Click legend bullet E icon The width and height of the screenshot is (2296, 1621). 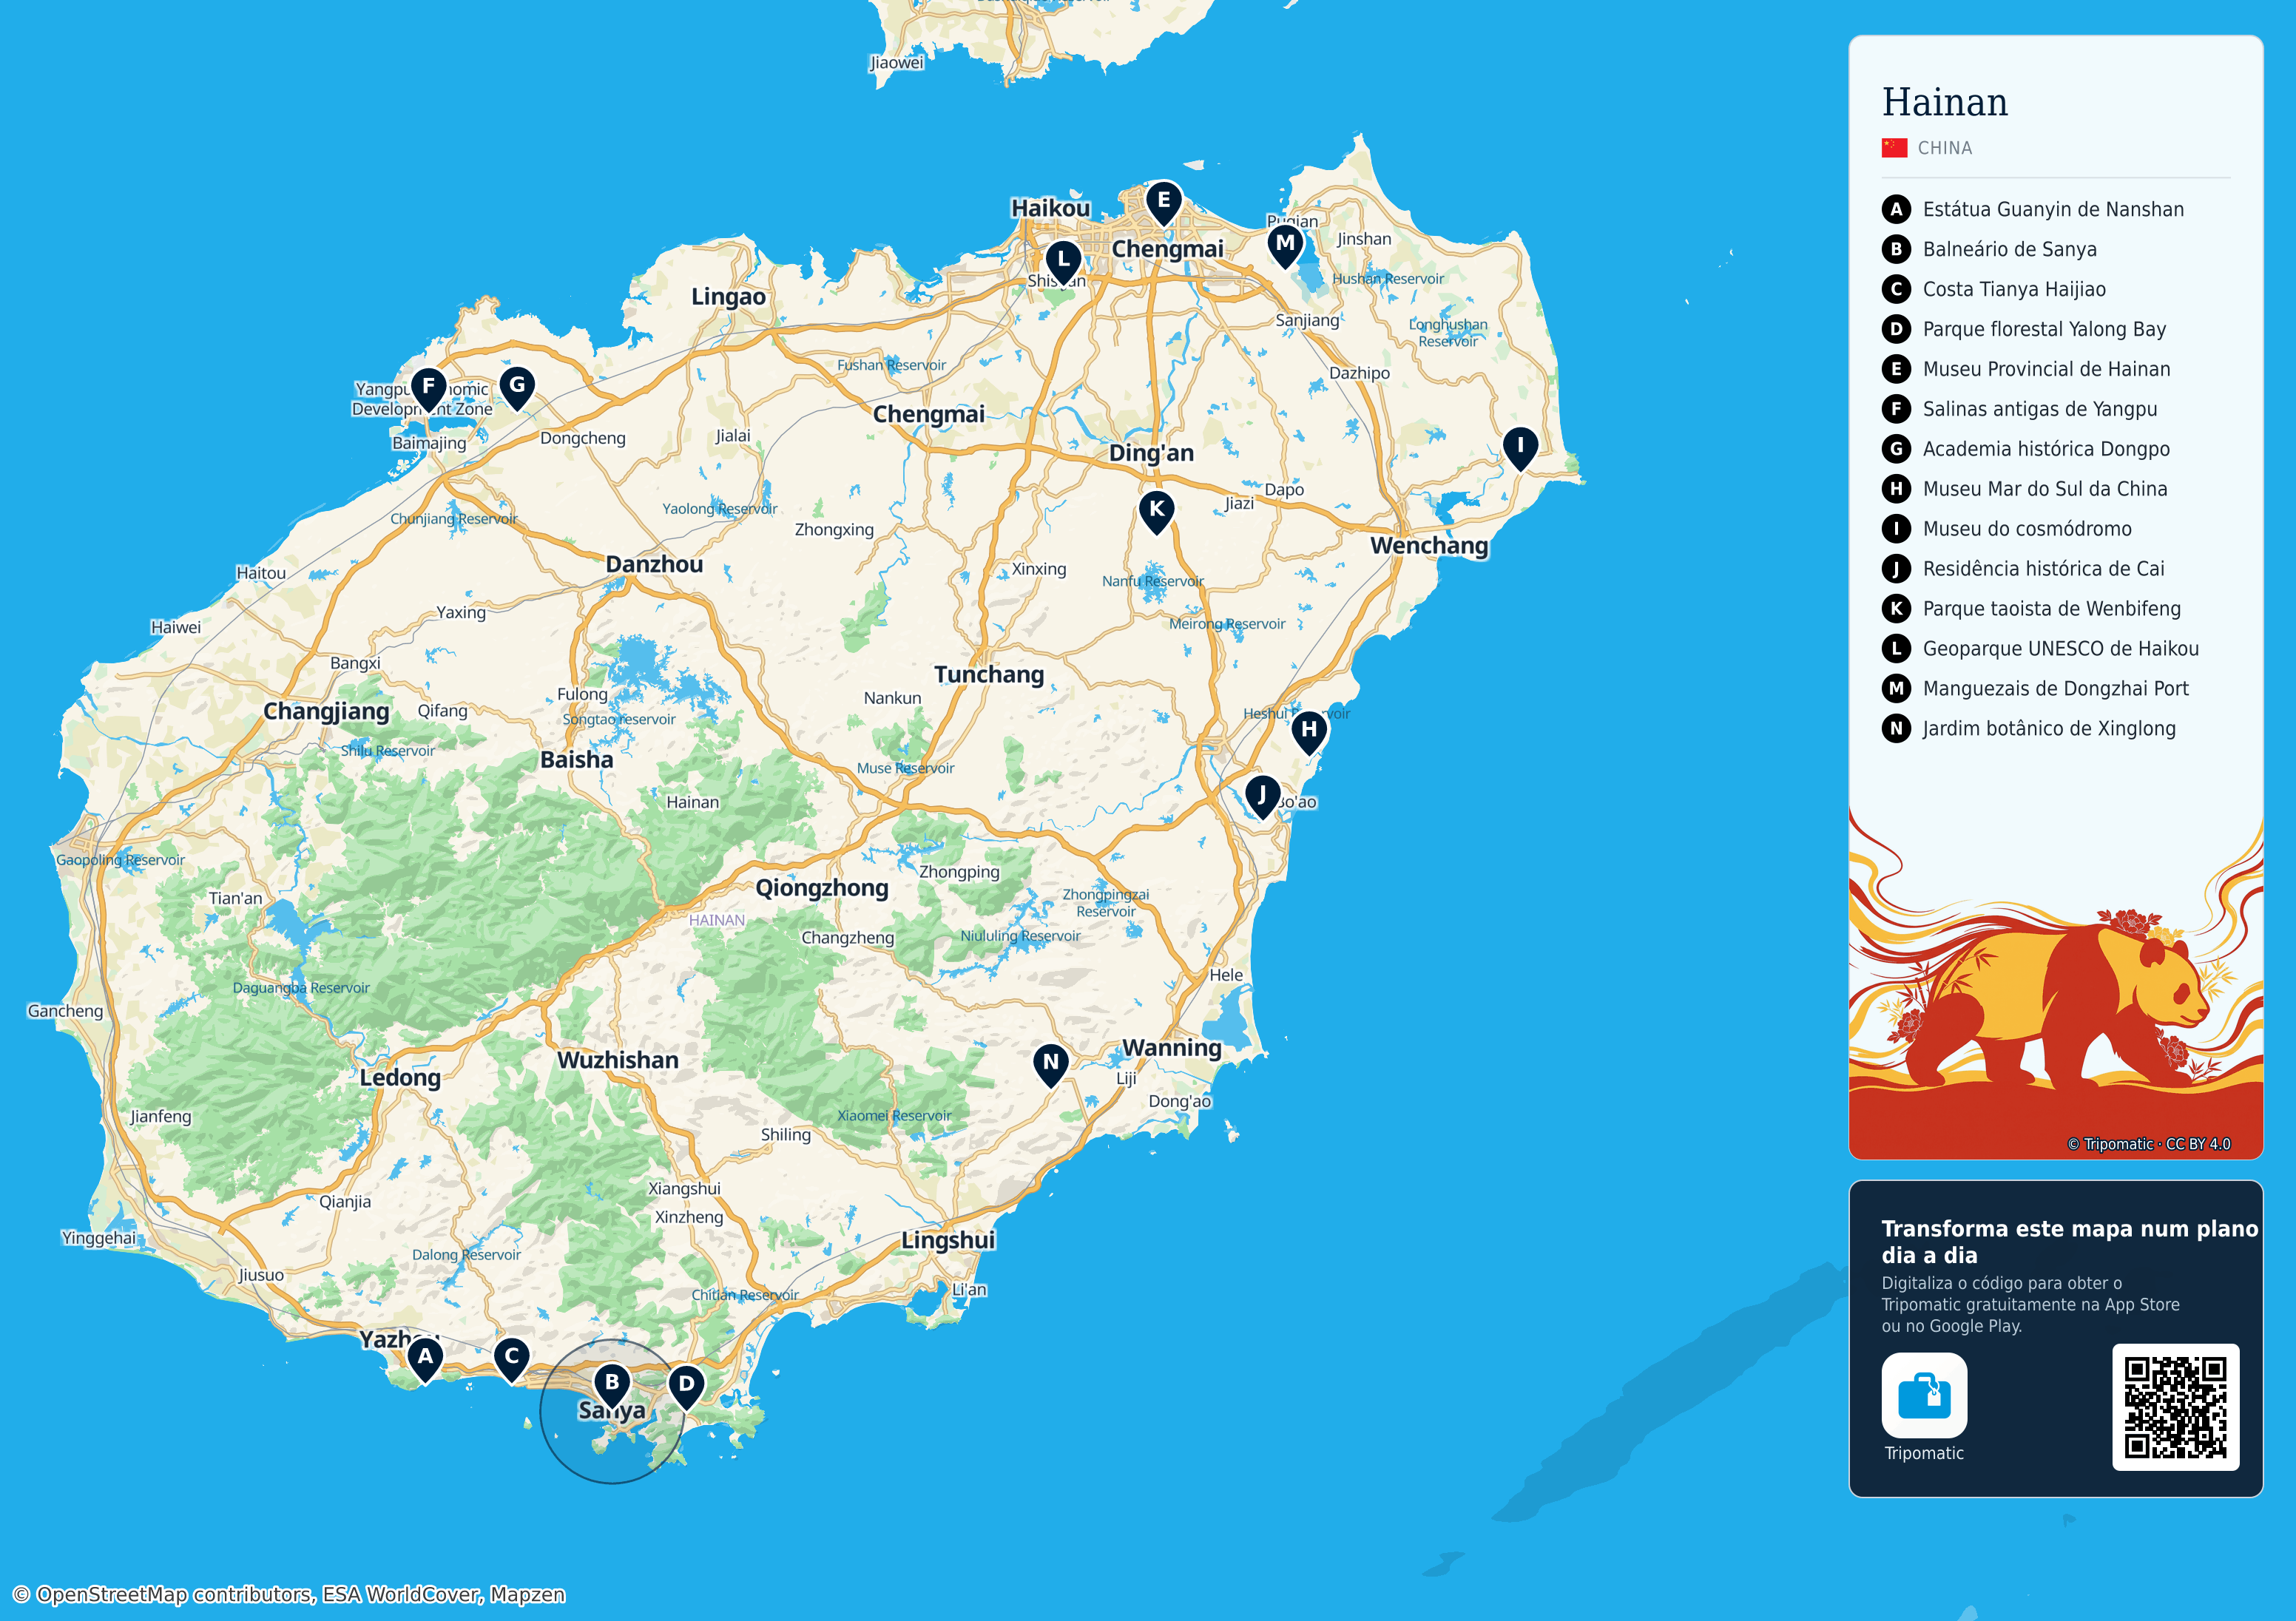point(1896,369)
